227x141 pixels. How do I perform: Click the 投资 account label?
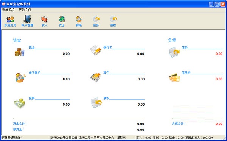pyautogui.click(x=32, y=98)
